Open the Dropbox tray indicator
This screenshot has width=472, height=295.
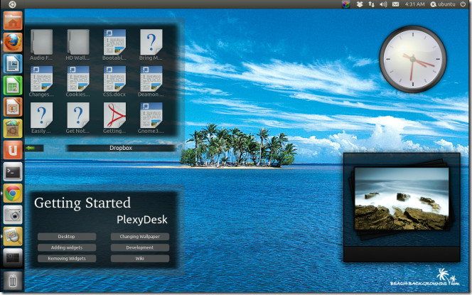coord(360,4)
